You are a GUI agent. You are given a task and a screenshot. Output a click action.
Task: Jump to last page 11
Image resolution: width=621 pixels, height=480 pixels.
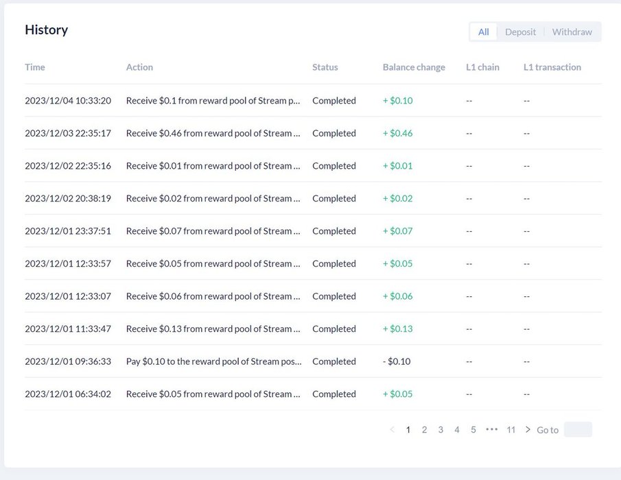click(511, 430)
